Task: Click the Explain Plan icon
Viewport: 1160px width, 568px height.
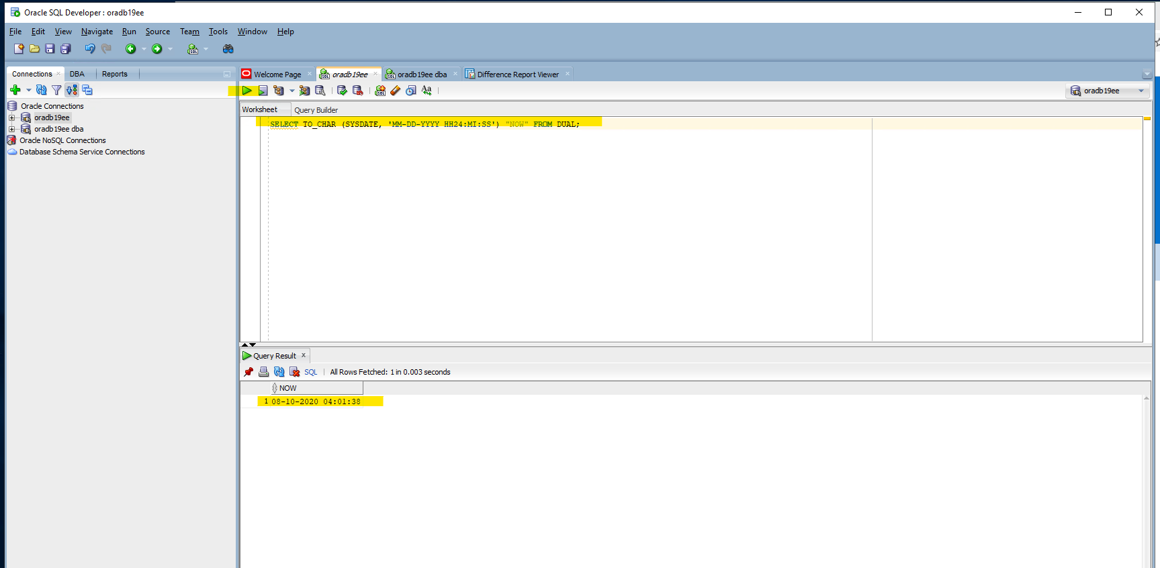Action: [279, 91]
